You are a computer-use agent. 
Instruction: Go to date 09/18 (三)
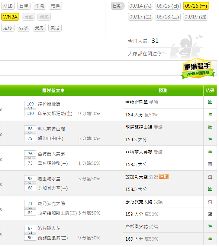(x=168, y=17)
